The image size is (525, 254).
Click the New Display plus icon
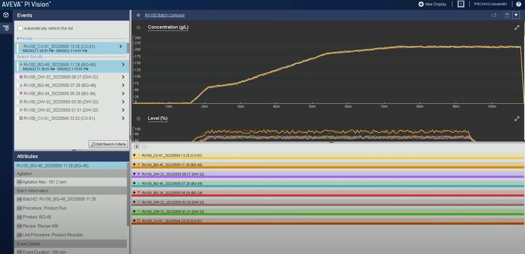tap(421, 4)
